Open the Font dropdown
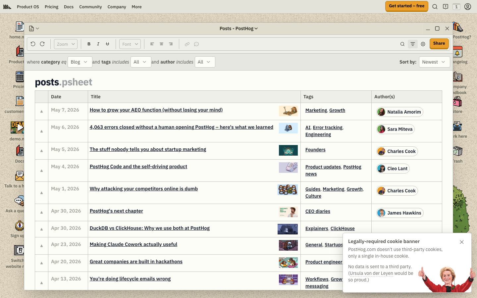This screenshot has height=298, width=477. (130, 44)
